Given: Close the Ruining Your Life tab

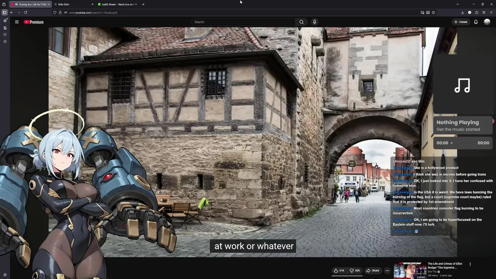Looking at the screenshot, I should pyautogui.click(x=49, y=4).
